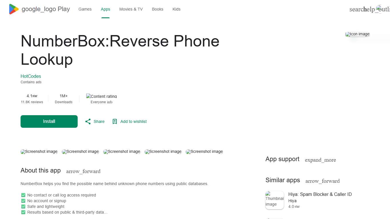Expand the App support section
The image size is (390, 219).
pyautogui.click(x=320, y=160)
